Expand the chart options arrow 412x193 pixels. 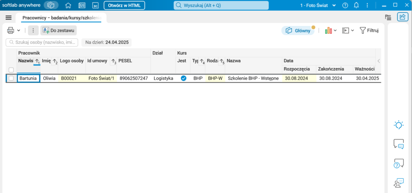point(335,31)
